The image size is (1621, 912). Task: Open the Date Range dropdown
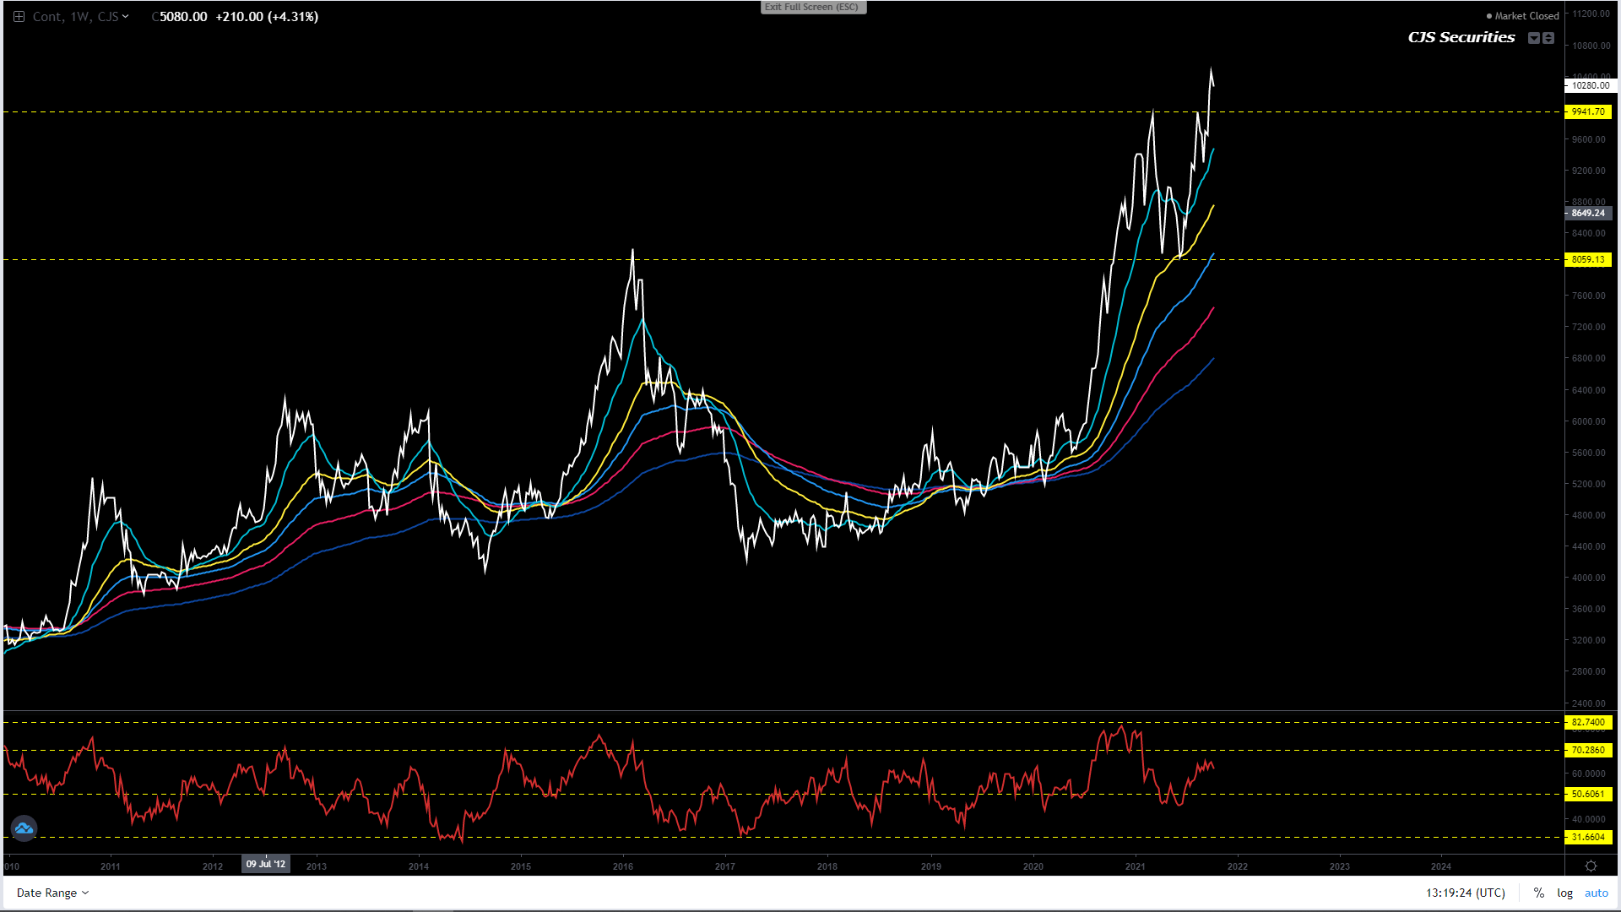[52, 893]
